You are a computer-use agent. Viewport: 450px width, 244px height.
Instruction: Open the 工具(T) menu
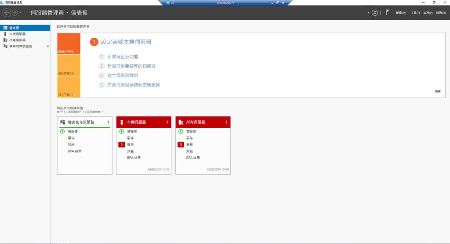coord(415,13)
